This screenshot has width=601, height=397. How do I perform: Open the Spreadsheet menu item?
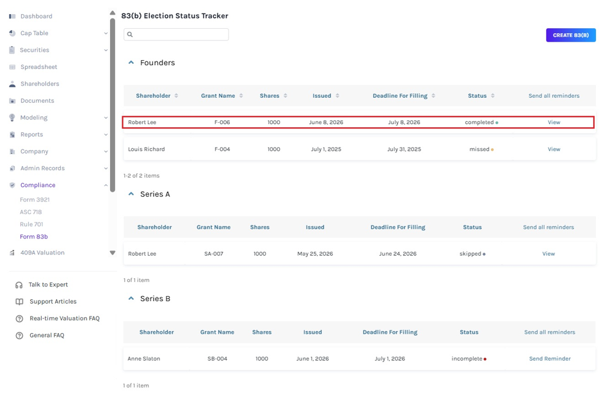click(38, 67)
